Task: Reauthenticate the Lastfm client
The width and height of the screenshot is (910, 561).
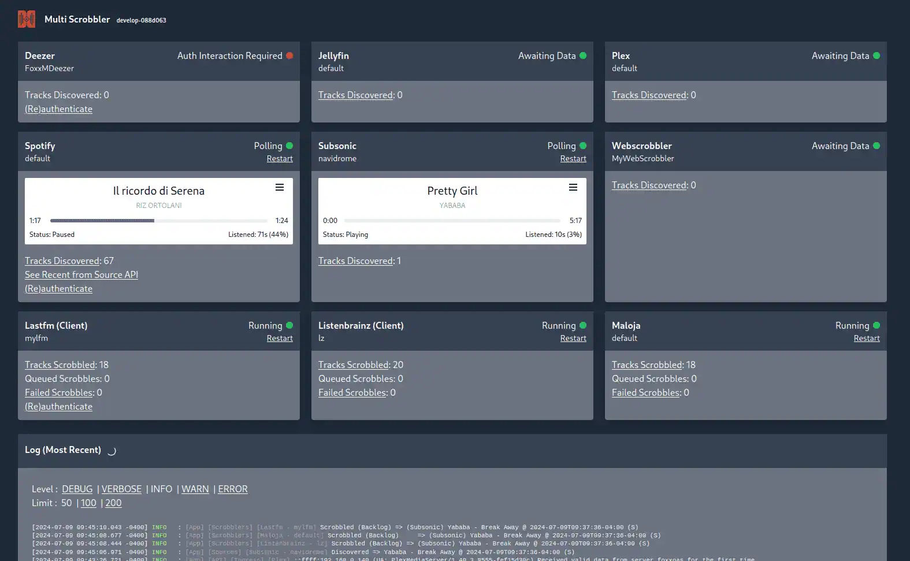Action: click(x=58, y=406)
